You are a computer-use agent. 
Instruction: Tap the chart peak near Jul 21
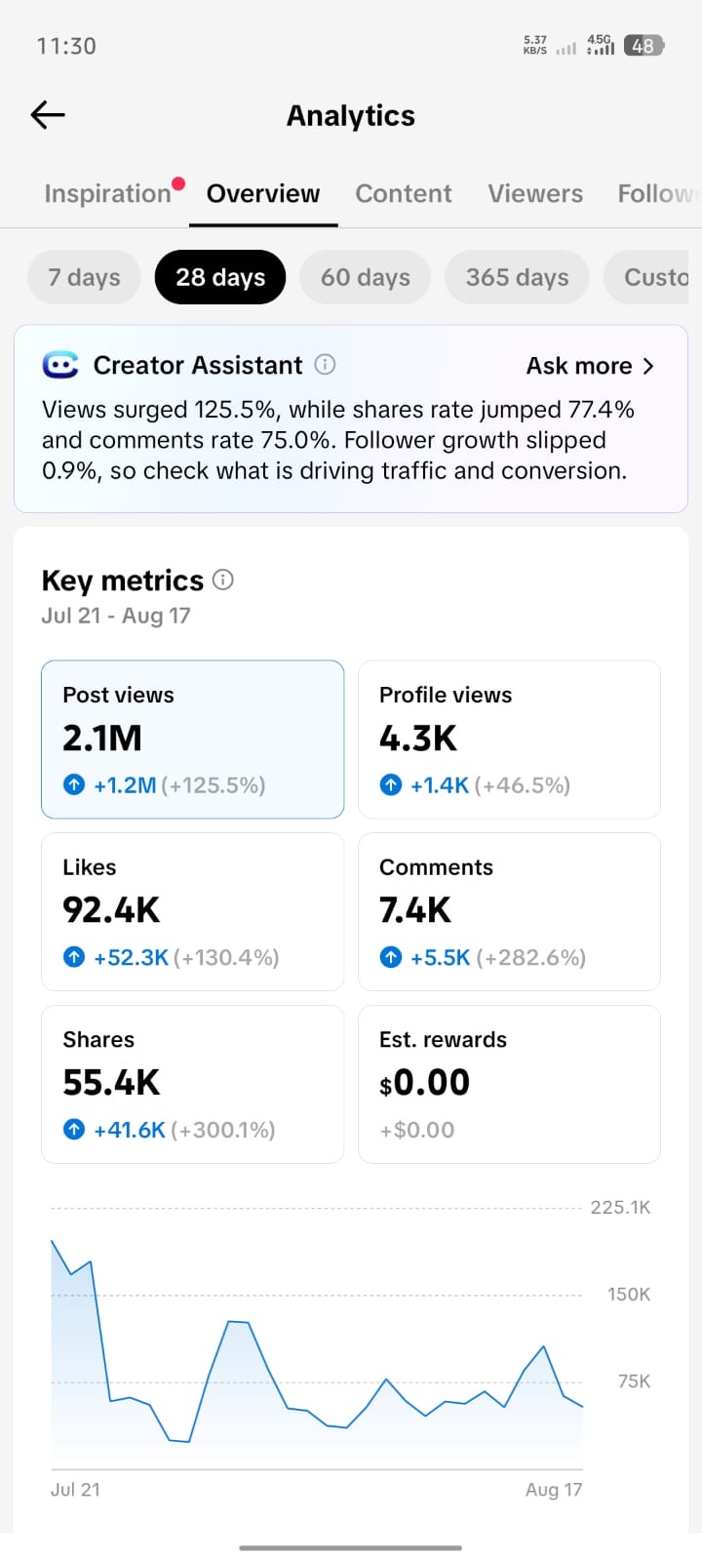52,1241
